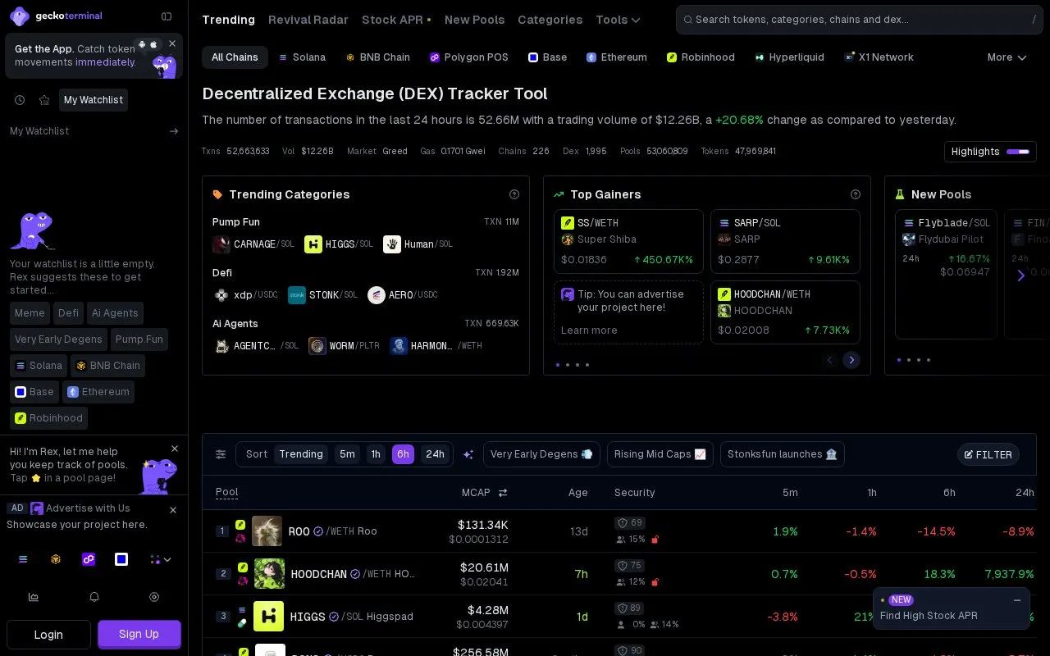Select the 5m sort timeframe
Viewport: 1050px width, 656px height.
347,454
